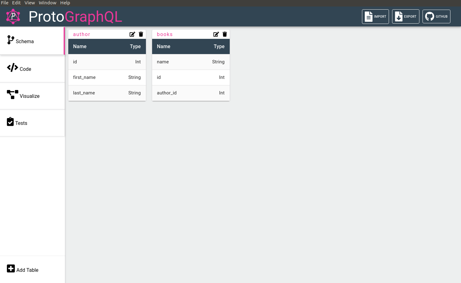Image resolution: width=461 pixels, height=283 pixels.
Task: Click Int type of books id
Action: click(x=222, y=77)
